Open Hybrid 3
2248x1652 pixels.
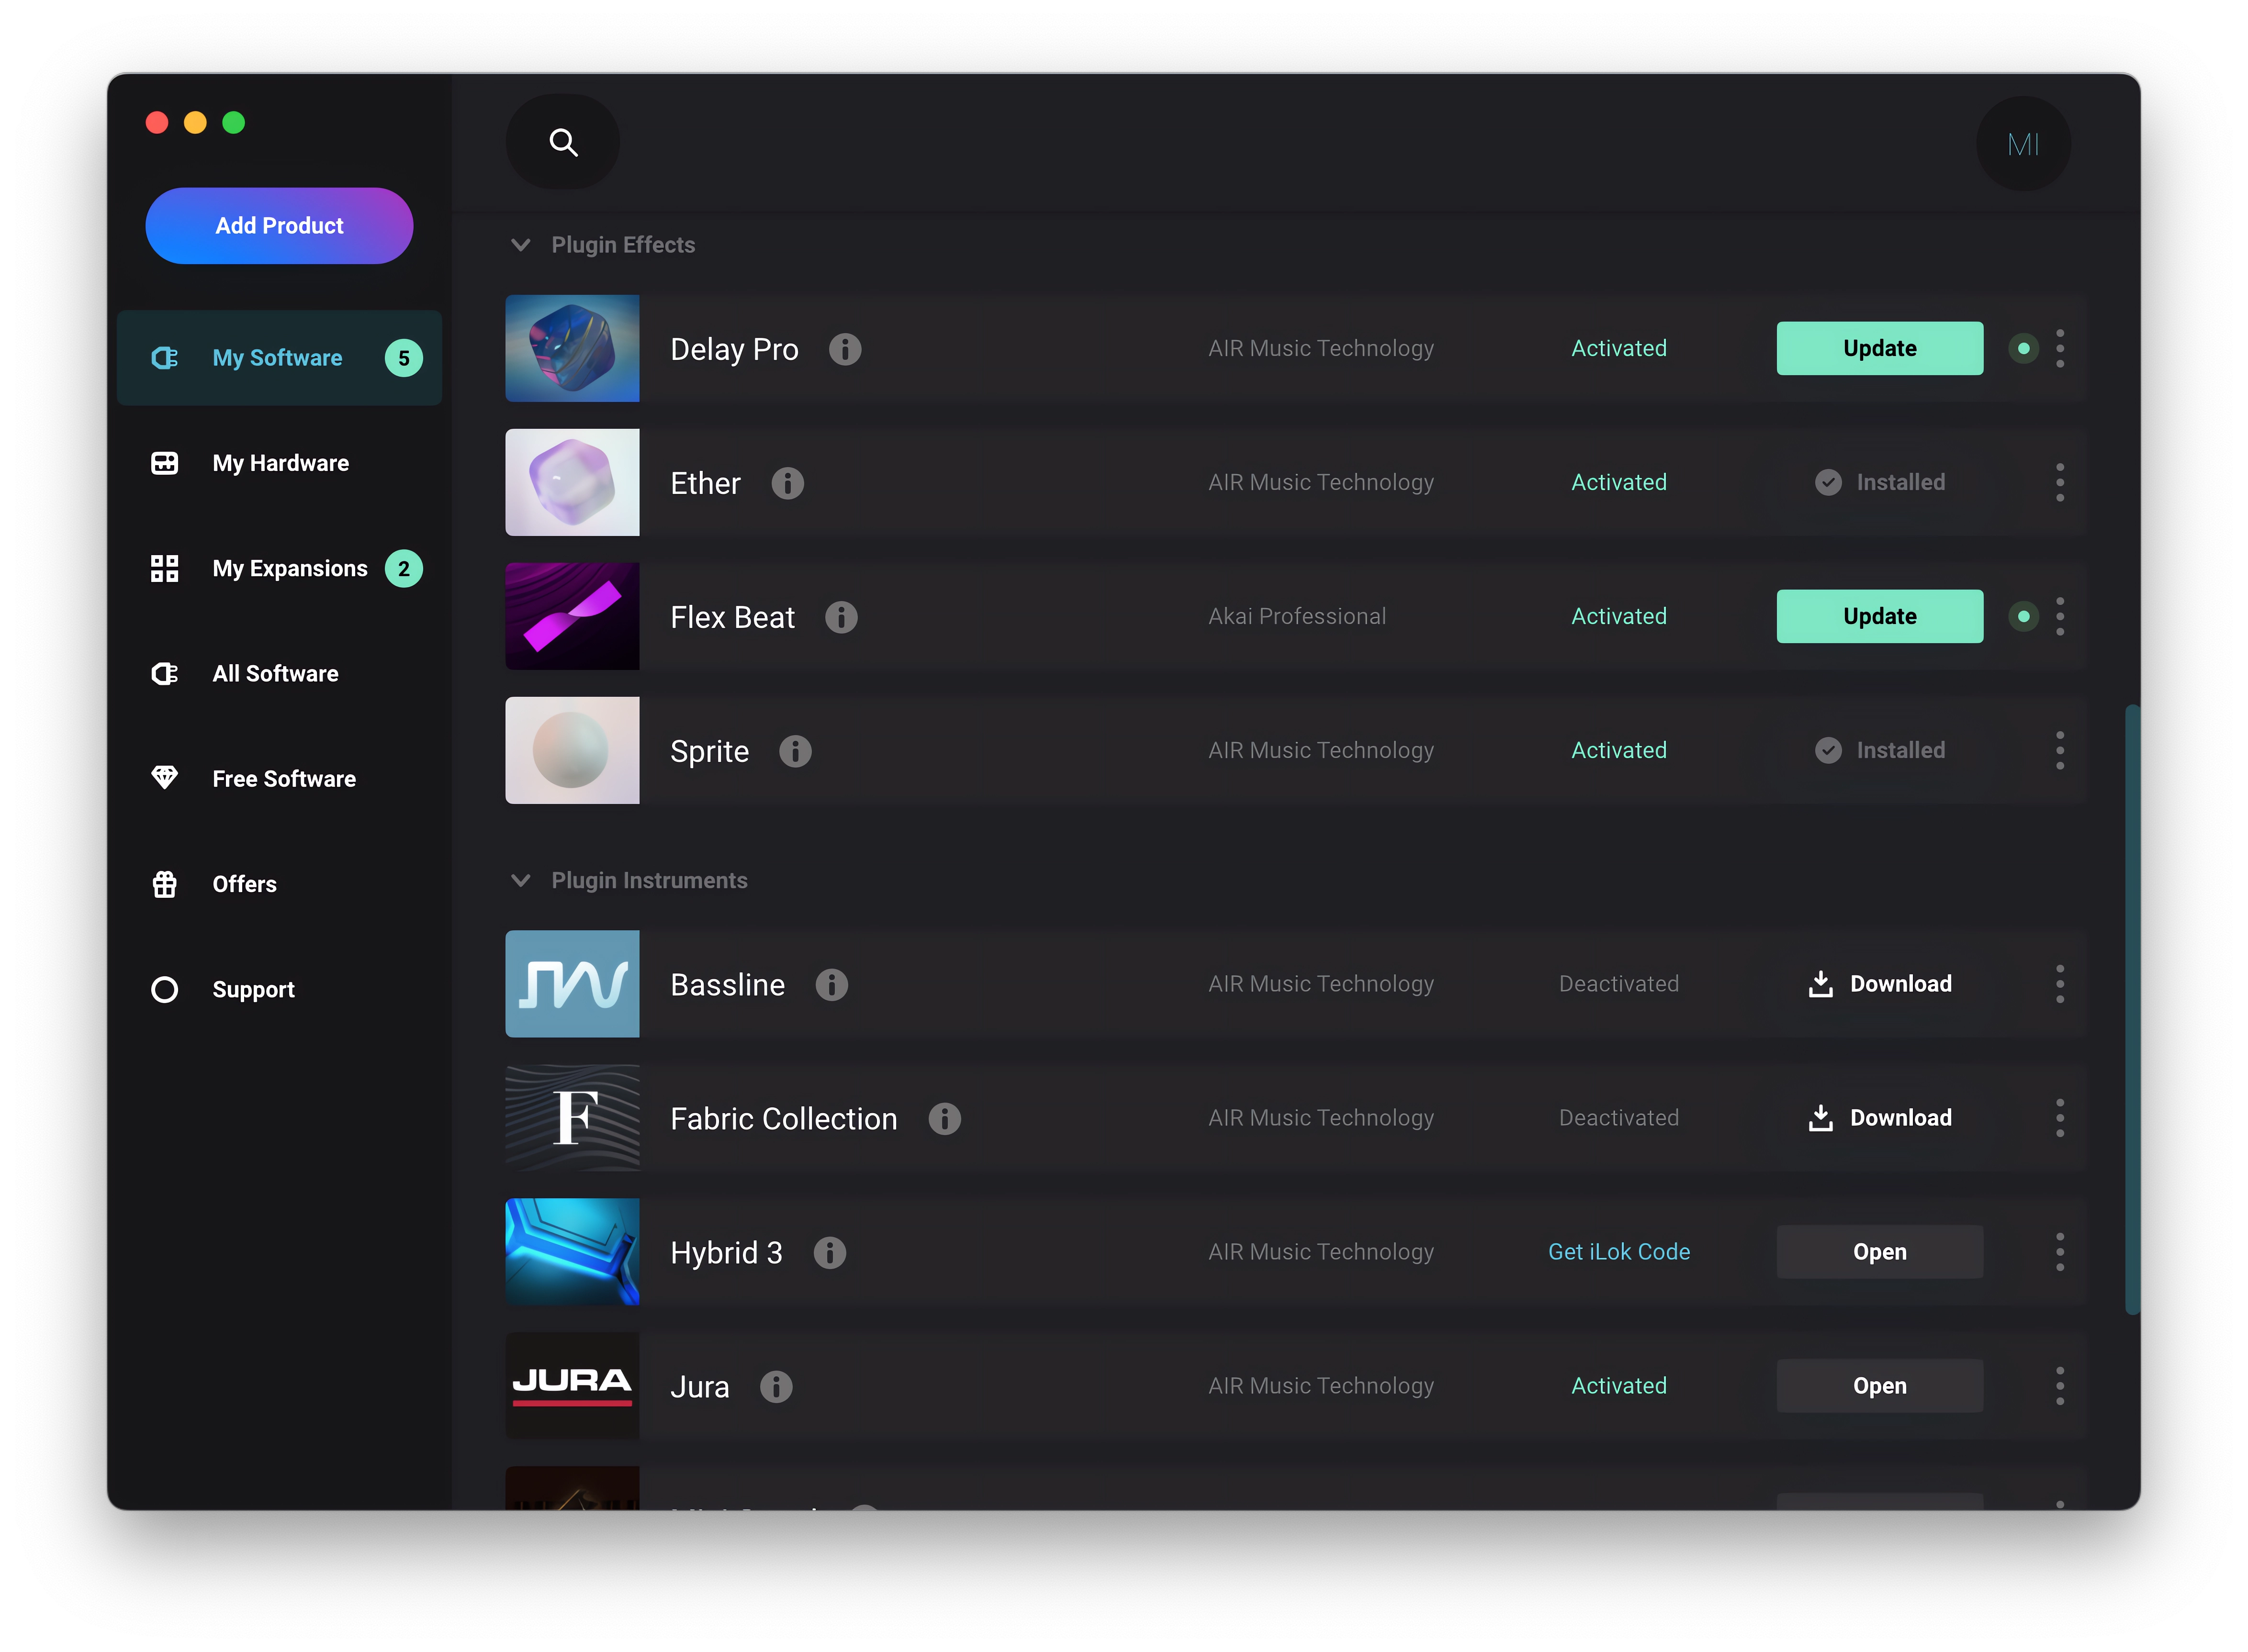pos(1879,1253)
